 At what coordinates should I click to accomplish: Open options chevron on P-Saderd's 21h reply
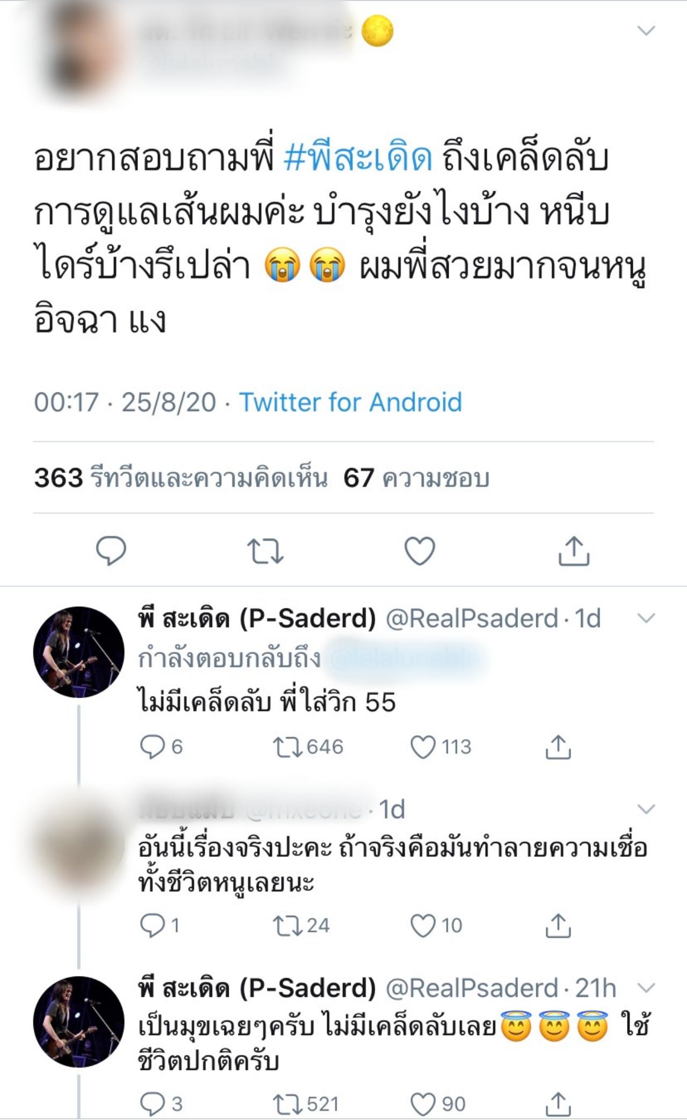646,988
